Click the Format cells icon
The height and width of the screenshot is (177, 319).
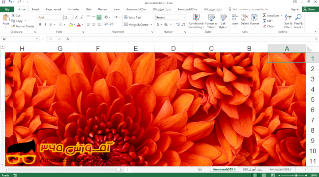(x=255, y=18)
